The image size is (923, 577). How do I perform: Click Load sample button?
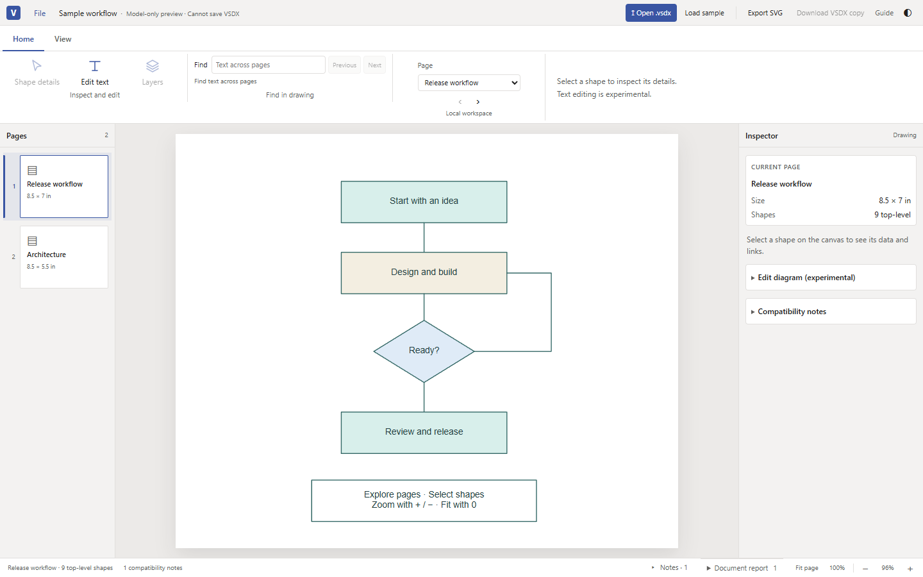[x=704, y=13]
